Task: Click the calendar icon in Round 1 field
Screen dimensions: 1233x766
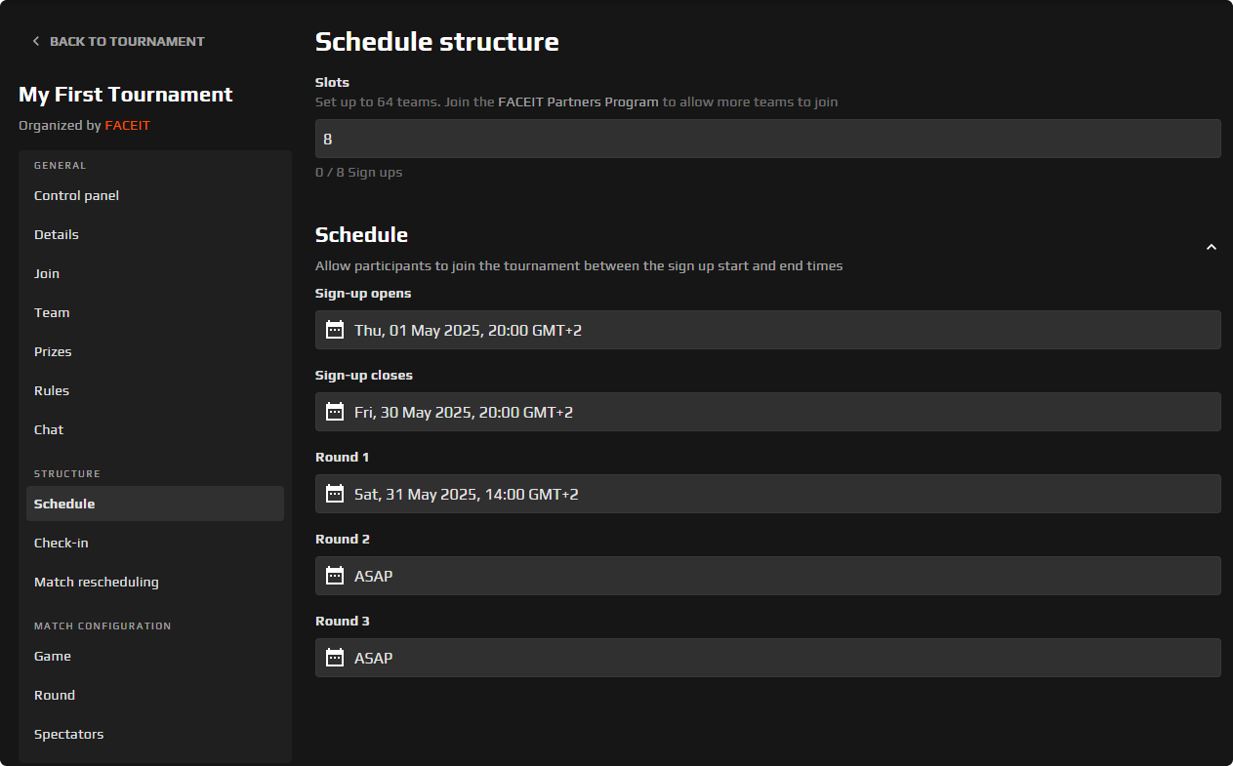Action: [335, 494]
